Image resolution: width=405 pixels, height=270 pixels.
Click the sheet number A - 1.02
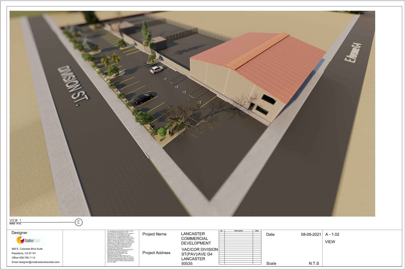point(332,234)
